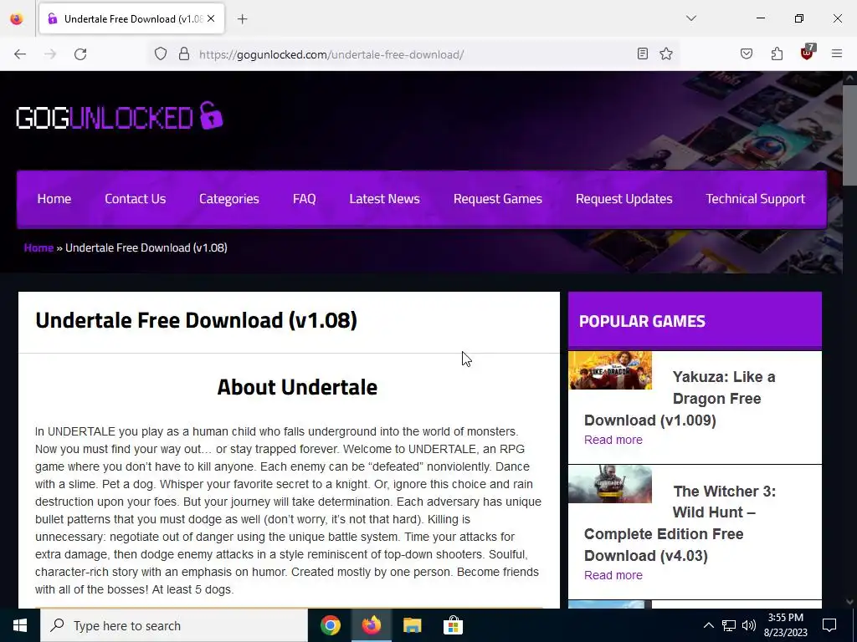Click Firefox icon on taskbar
The height and width of the screenshot is (642, 857).
pyautogui.click(x=371, y=625)
